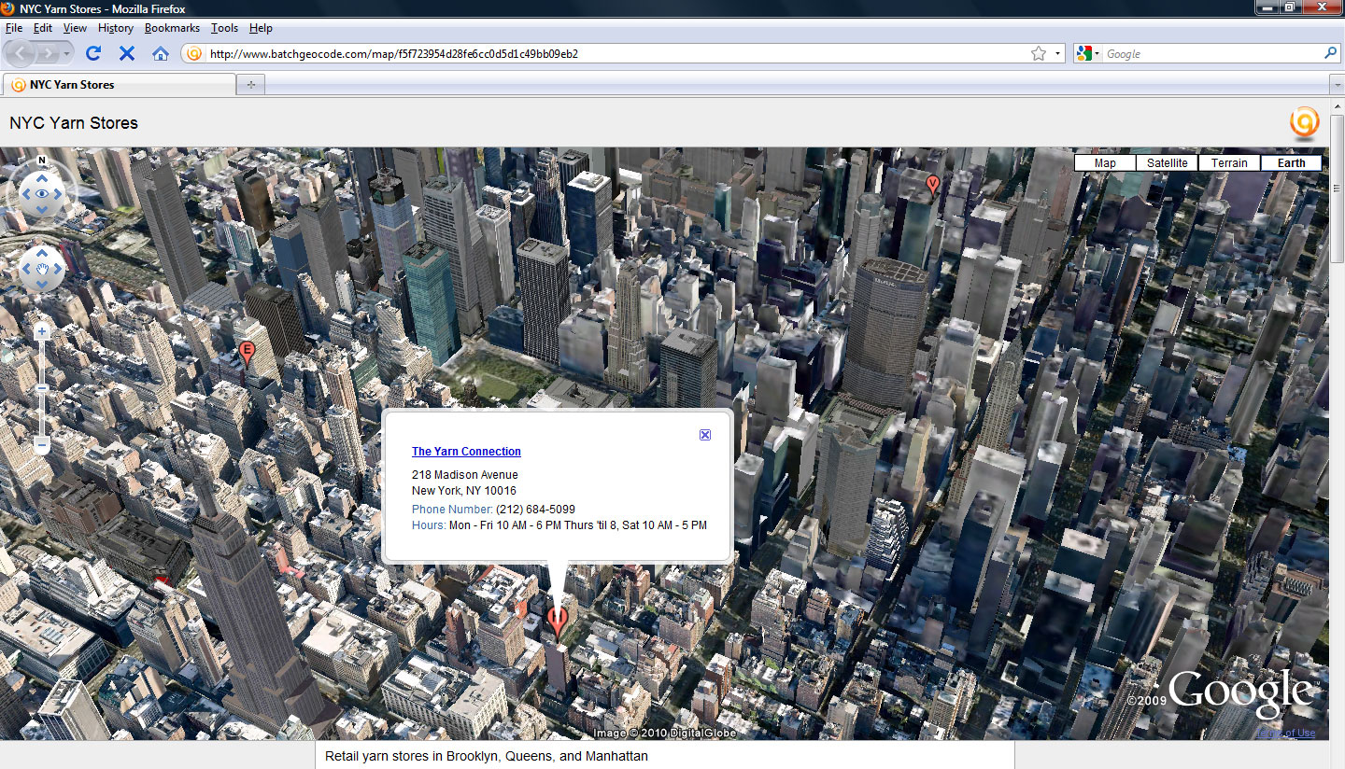Switch to Satellite view
Image resolution: width=1345 pixels, height=769 pixels.
pos(1166,162)
